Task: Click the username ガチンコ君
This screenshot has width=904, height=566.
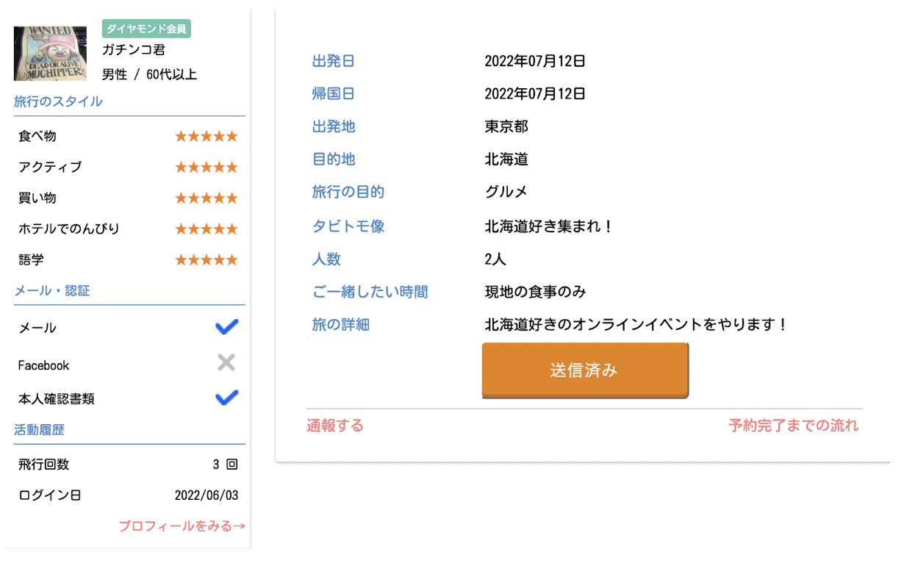Action: pos(134,50)
